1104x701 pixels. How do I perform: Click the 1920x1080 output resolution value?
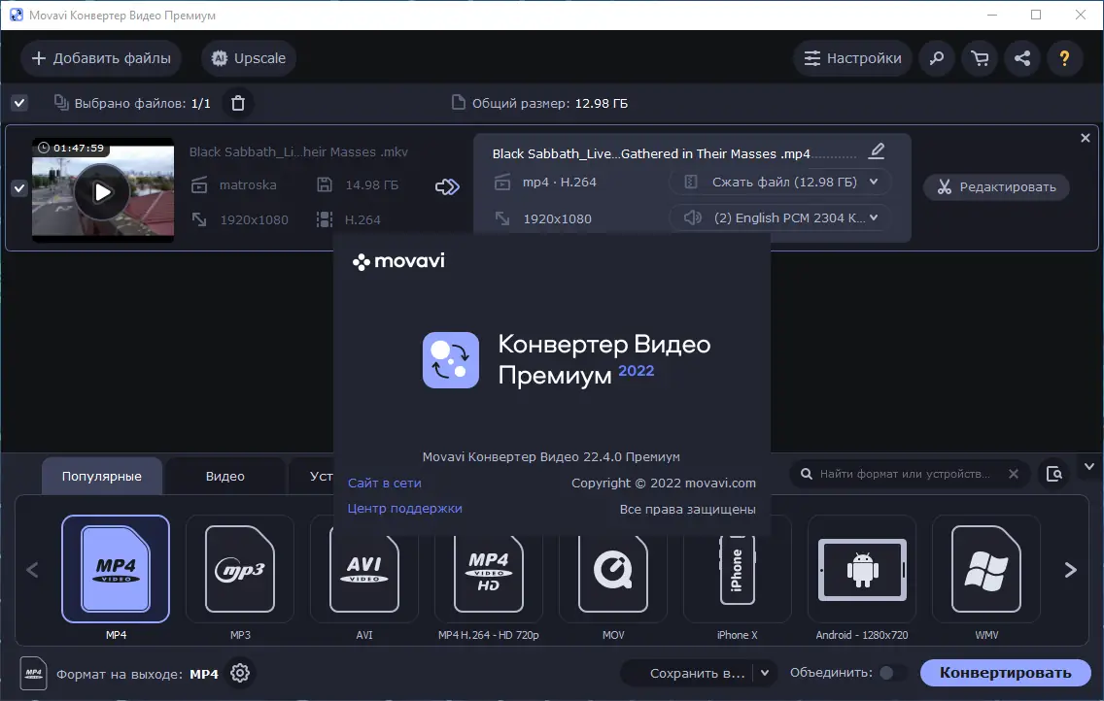[x=557, y=218]
